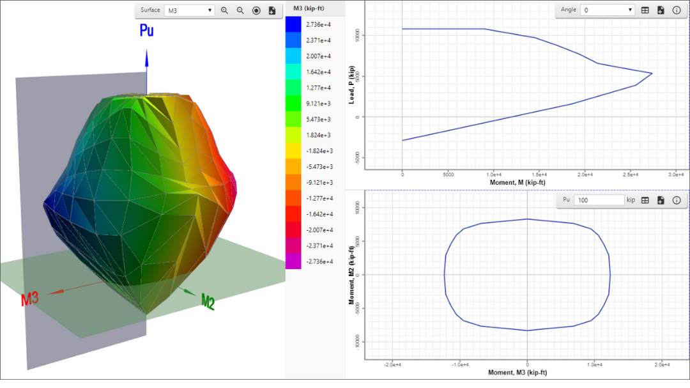This screenshot has width=690, height=388.
Task: Show the P-M diagram data table
Action: pyautogui.click(x=645, y=10)
